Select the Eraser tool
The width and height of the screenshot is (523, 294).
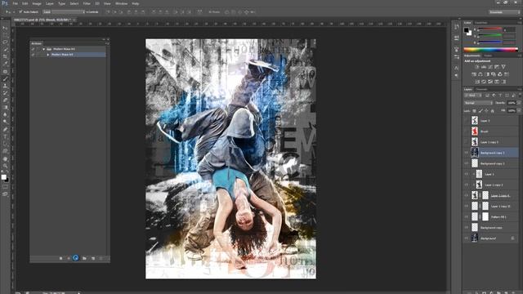5,100
